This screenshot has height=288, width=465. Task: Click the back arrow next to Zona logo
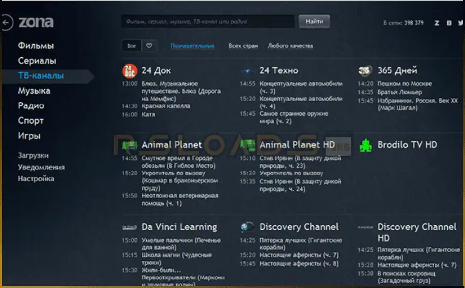point(6,23)
